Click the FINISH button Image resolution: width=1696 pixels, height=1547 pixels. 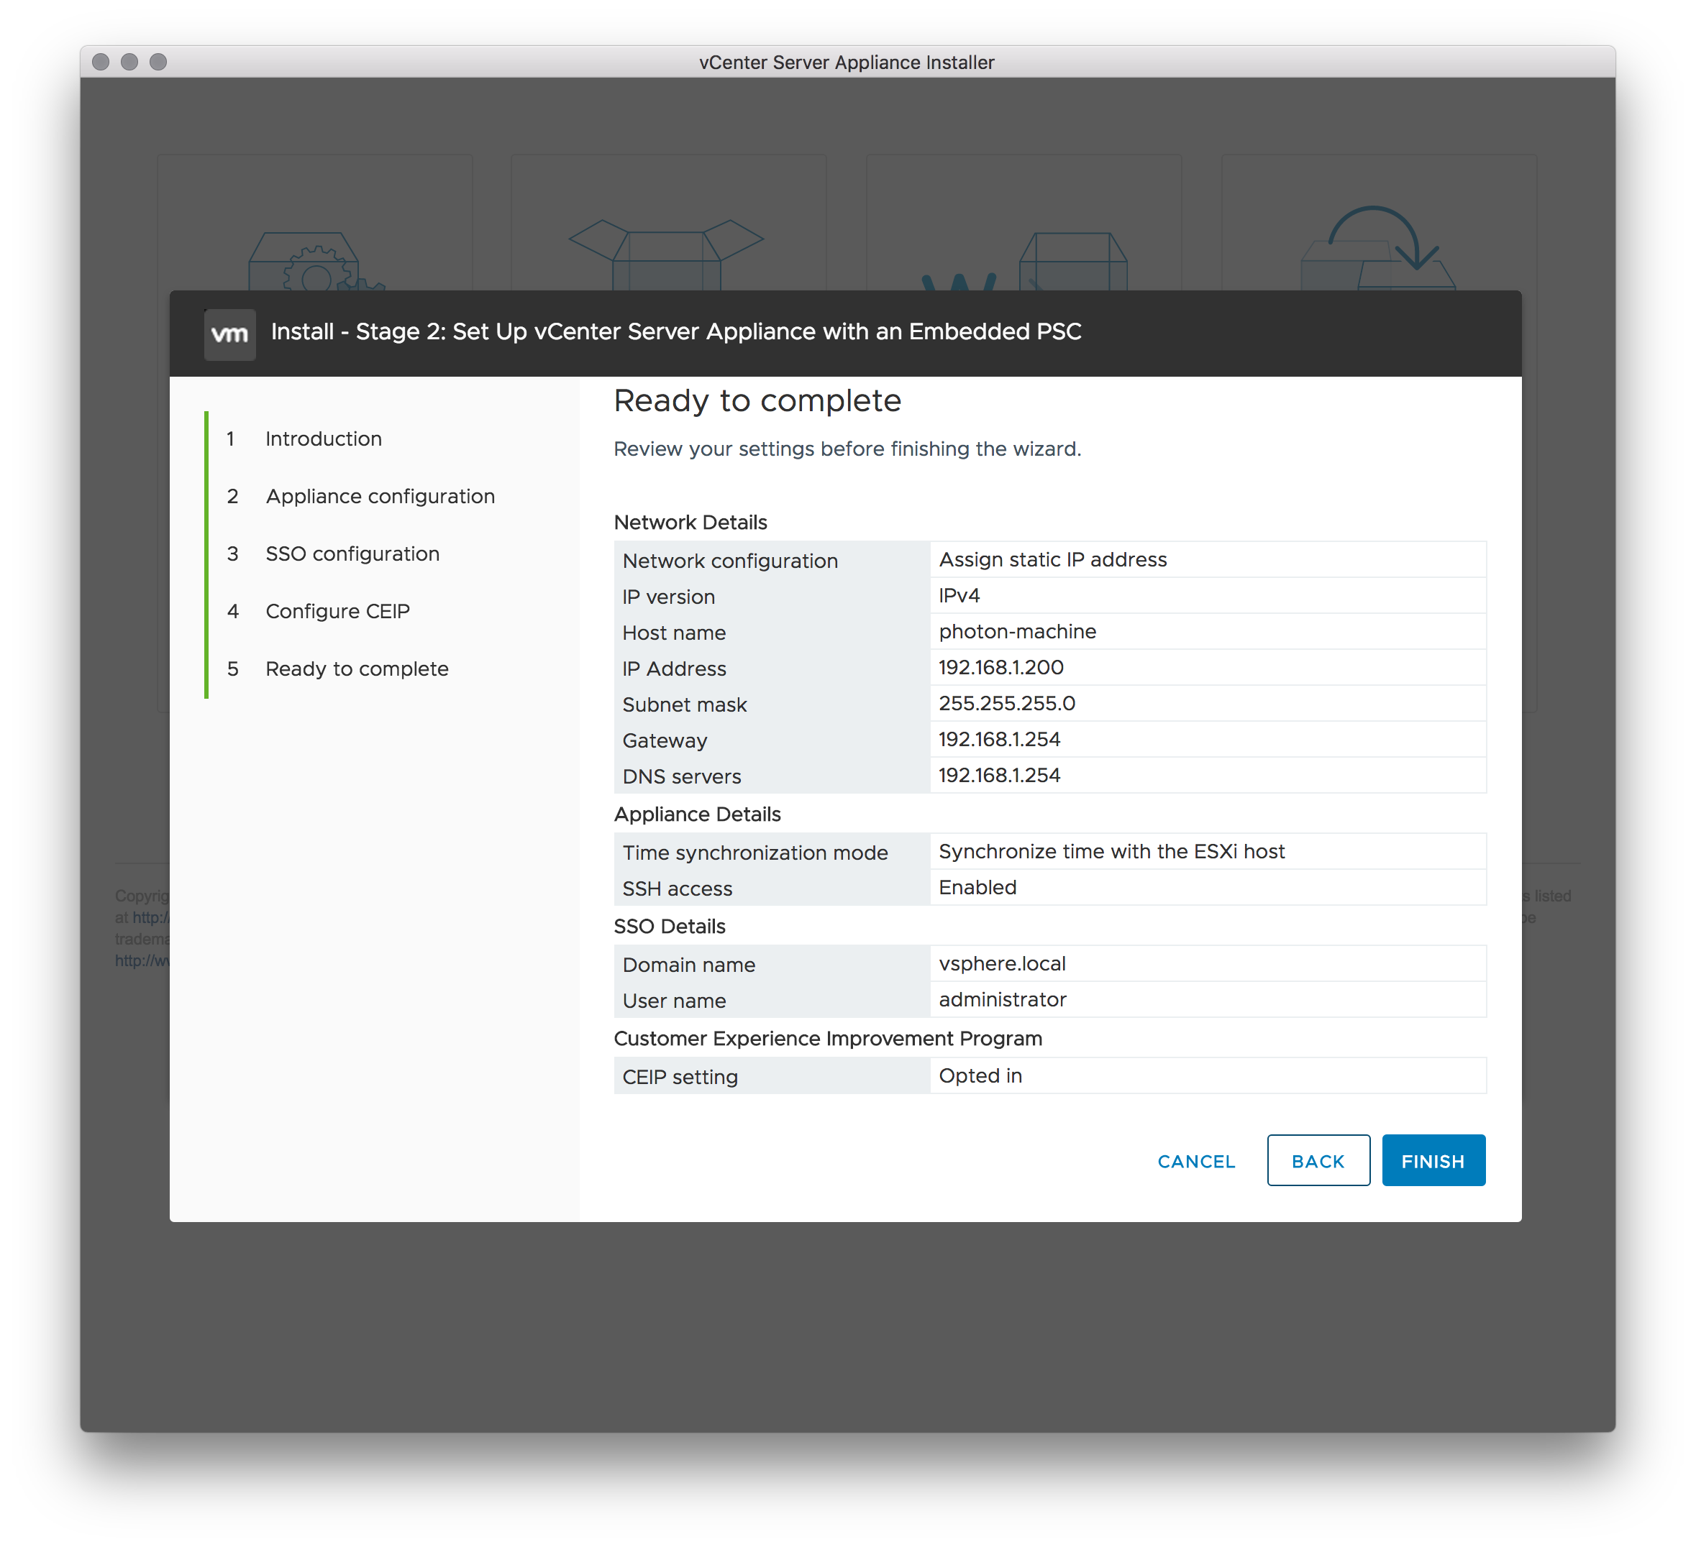1433,1160
